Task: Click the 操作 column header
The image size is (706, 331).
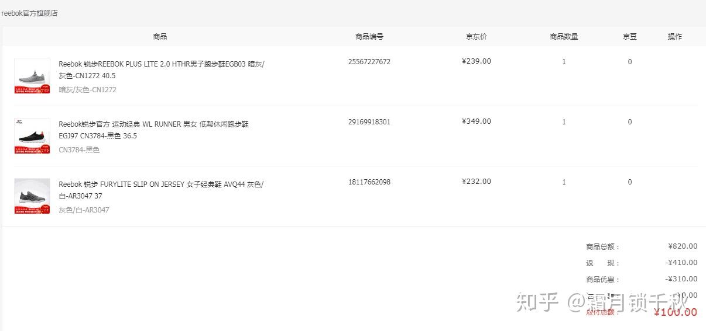Action: (x=674, y=36)
